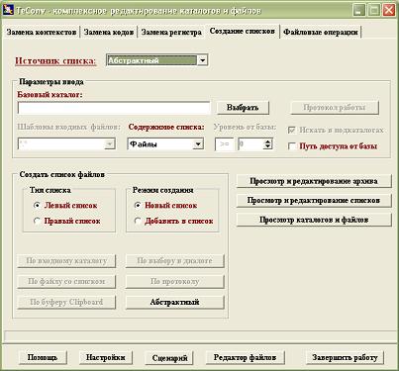Click the Абстрактный button

(x=174, y=302)
